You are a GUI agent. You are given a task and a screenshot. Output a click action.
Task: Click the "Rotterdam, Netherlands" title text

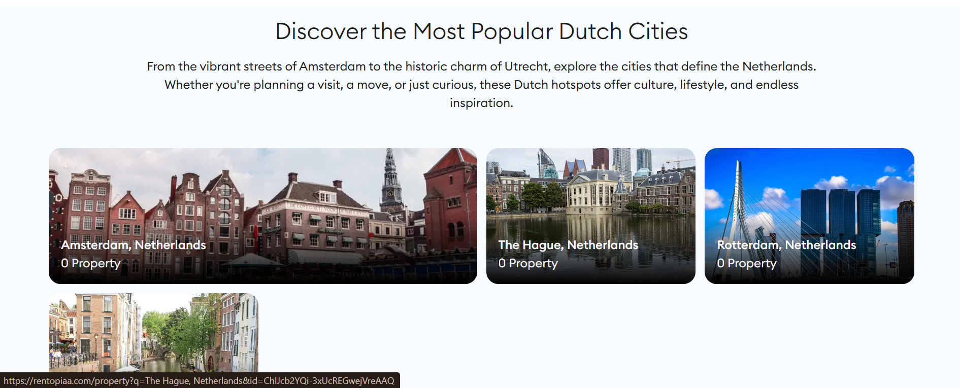(786, 245)
